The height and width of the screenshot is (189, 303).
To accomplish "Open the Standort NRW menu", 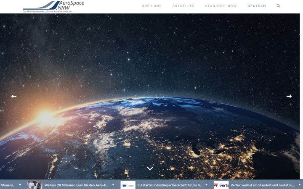I will pyautogui.click(x=221, y=6).
